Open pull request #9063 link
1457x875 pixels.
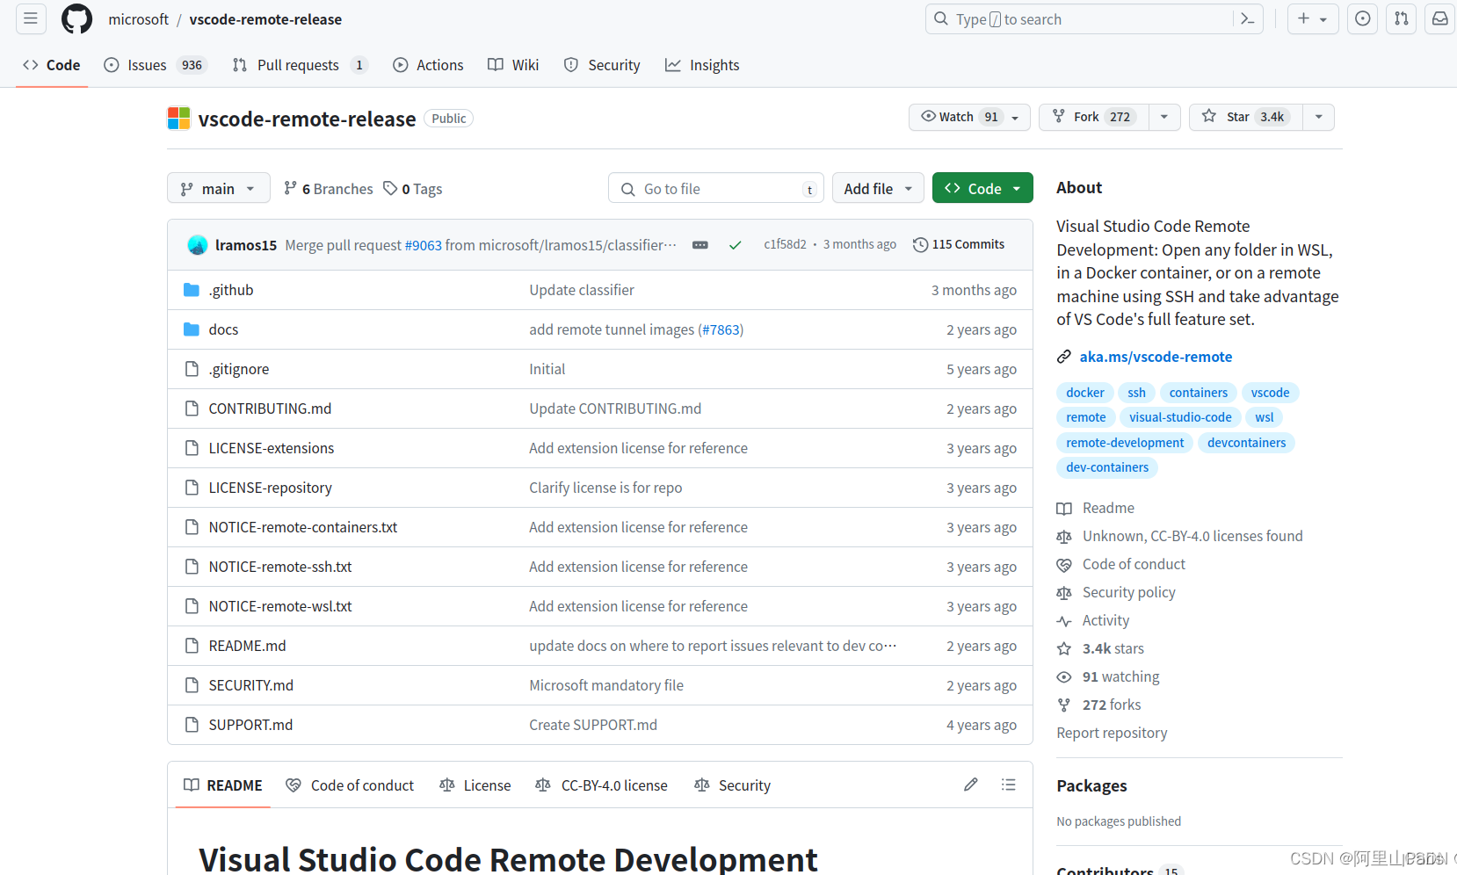(423, 245)
